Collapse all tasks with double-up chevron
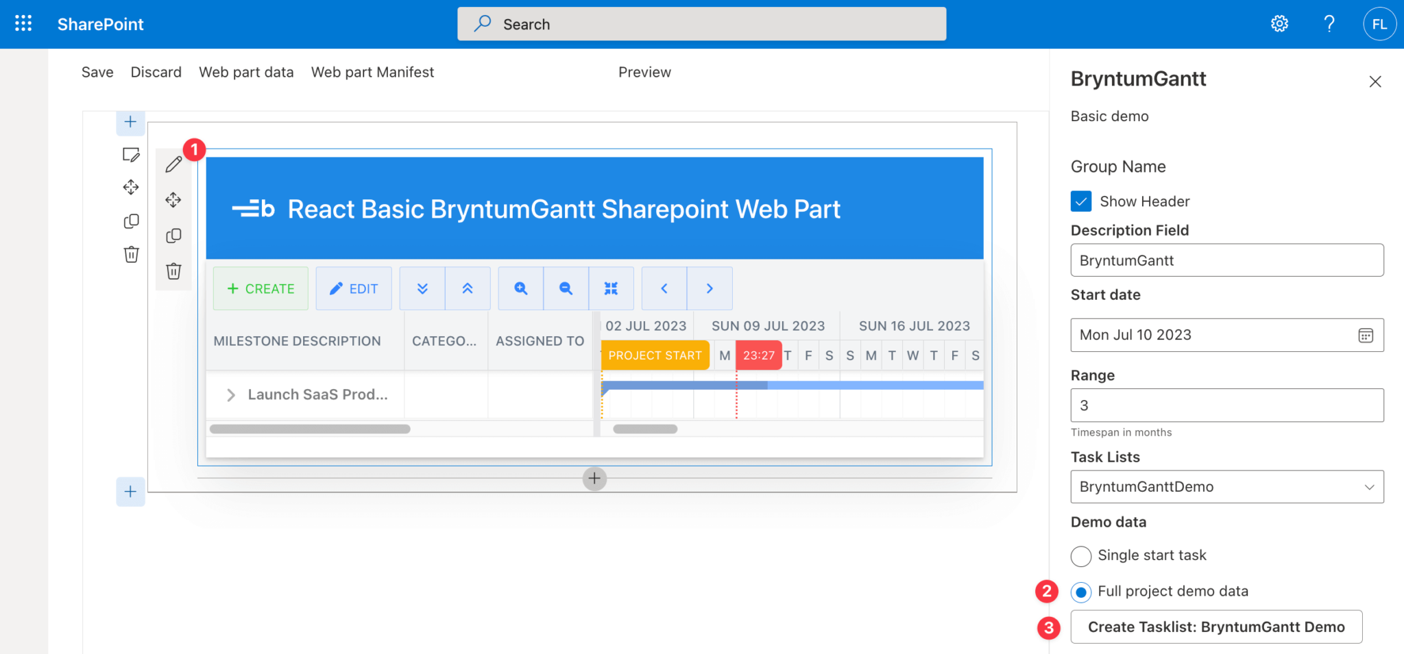The image size is (1404, 654). click(468, 288)
